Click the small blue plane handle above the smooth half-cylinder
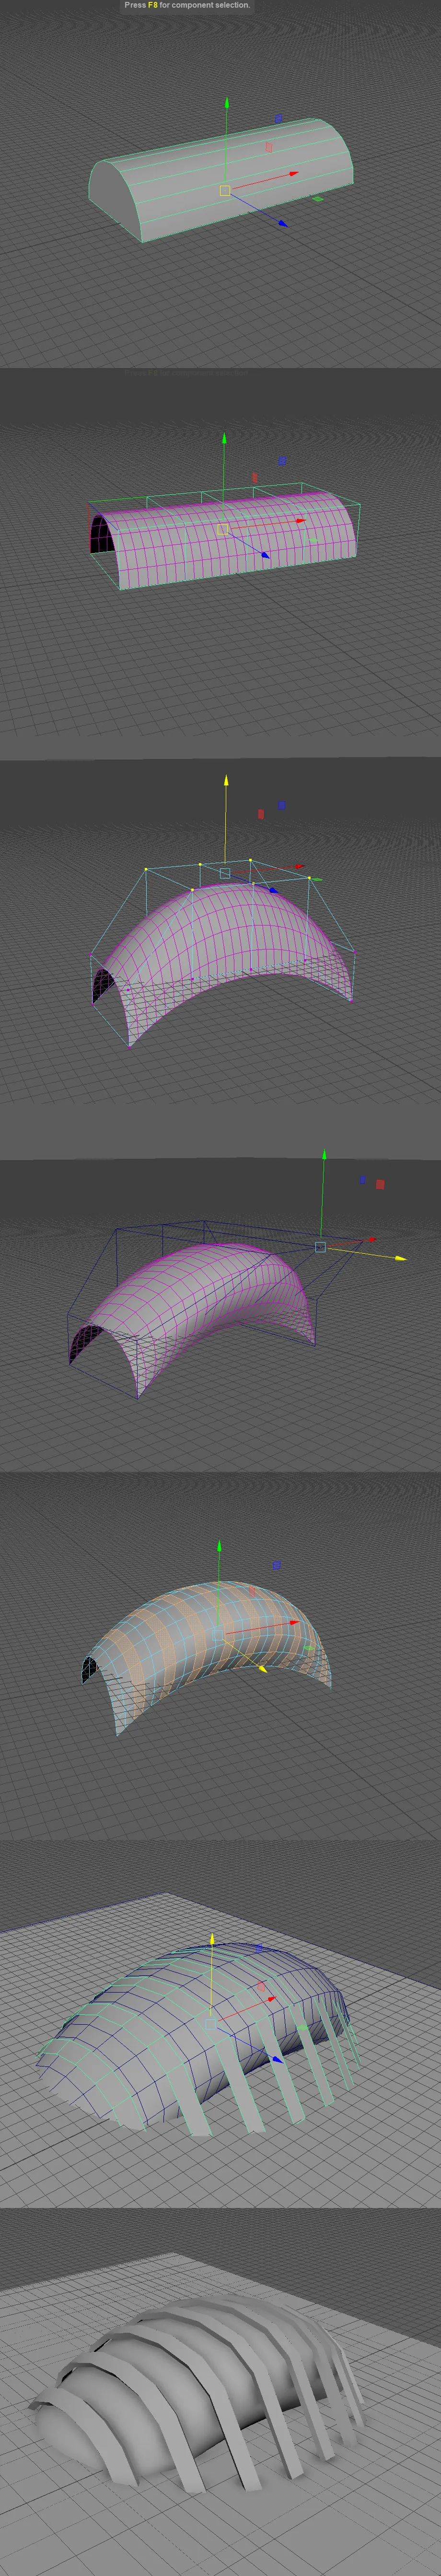This screenshot has width=441, height=2576. (x=278, y=119)
